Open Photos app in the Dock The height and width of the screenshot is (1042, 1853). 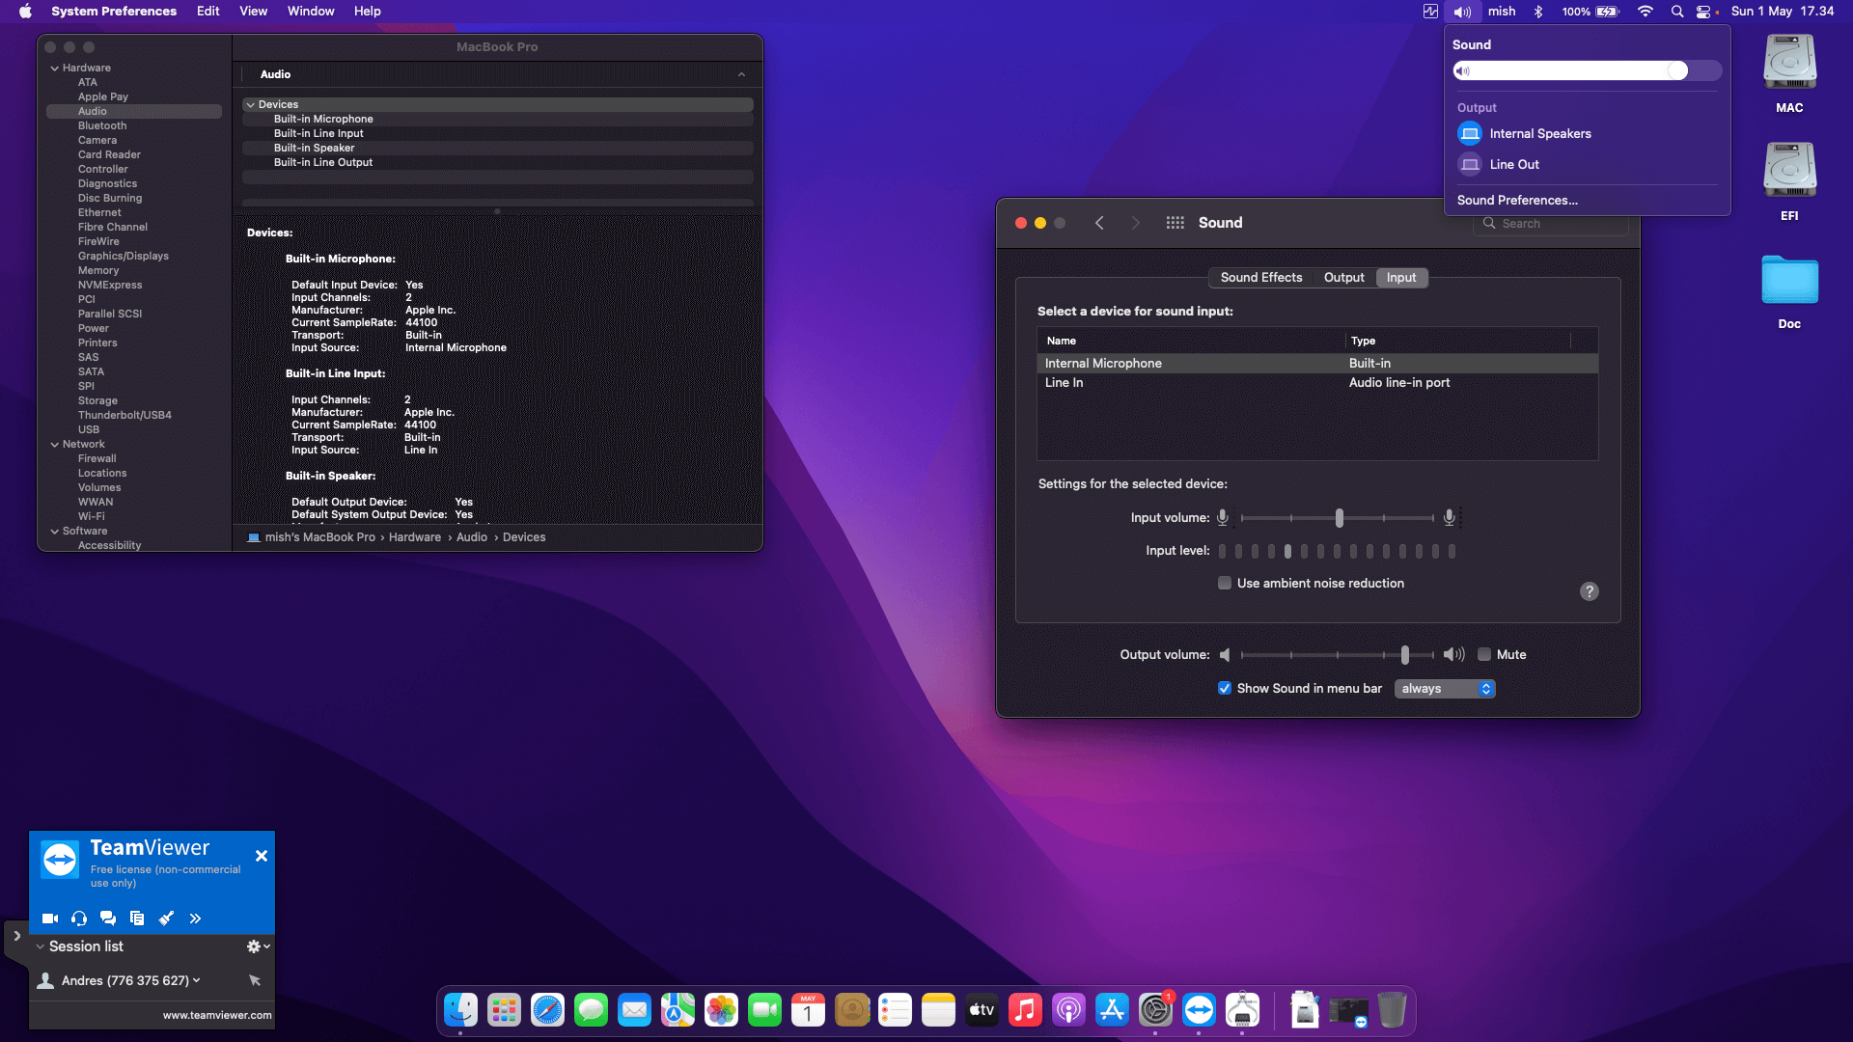click(x=721, y=1010)
